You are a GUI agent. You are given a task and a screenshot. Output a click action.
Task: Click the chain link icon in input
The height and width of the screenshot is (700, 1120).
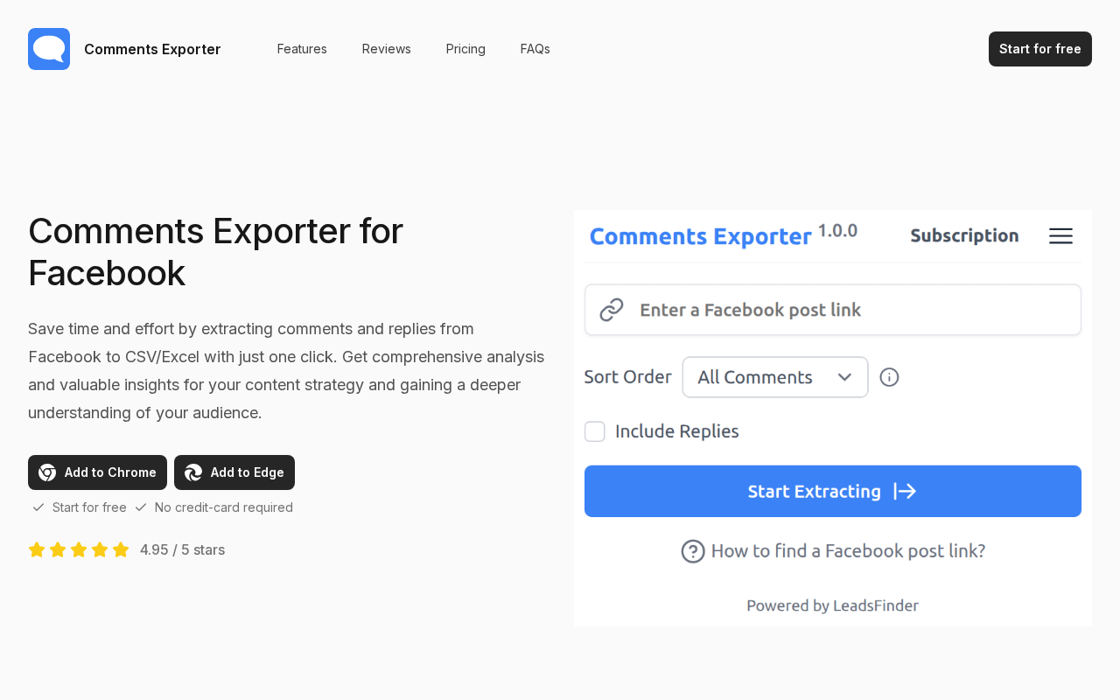(x=612, y=310)
